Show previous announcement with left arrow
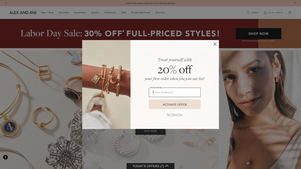The image size is (301, 169). point(6,3)
